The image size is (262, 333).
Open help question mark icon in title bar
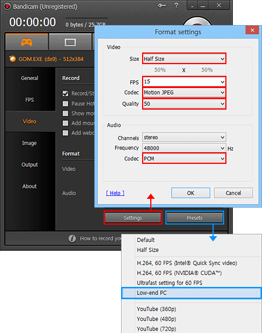tap(176, 5)
